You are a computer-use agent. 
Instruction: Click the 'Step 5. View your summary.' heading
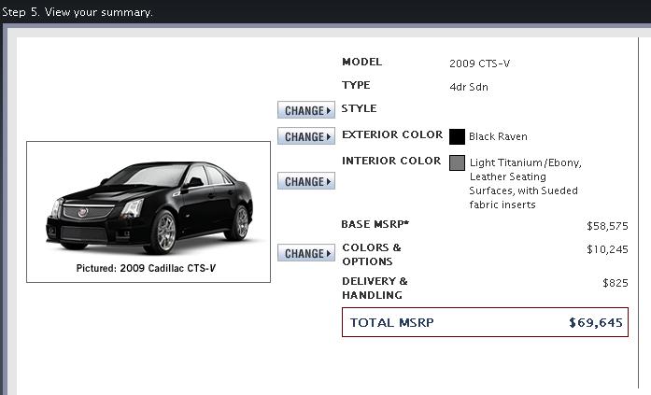click(78, 12)
